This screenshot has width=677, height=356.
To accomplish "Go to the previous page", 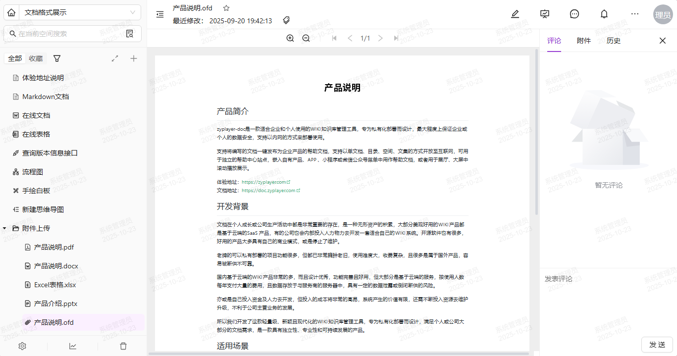I will coord(350,38).
